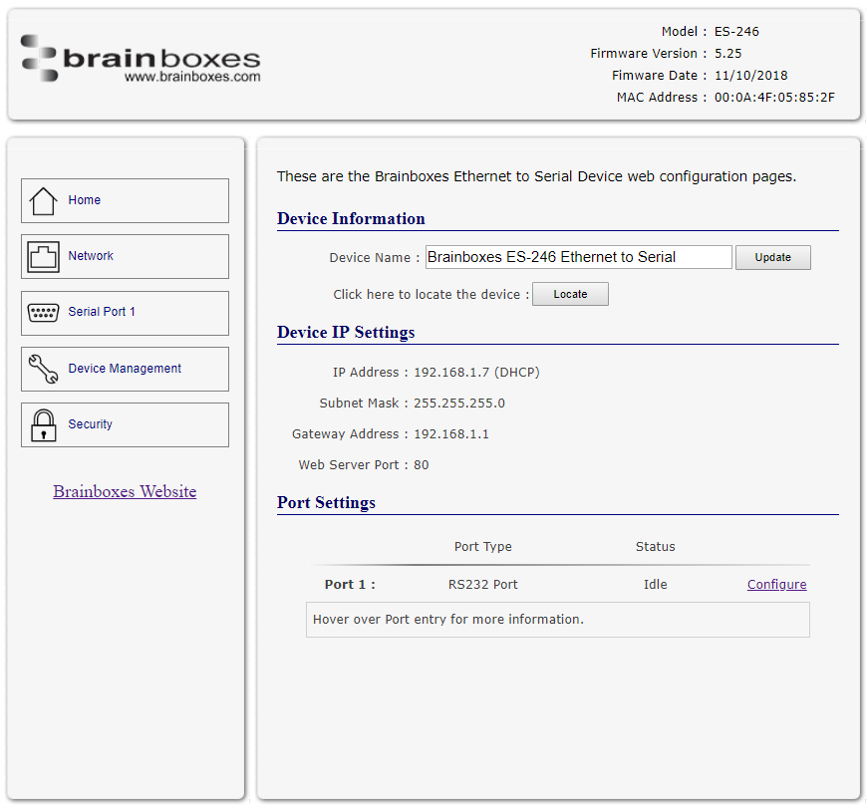Screen dimensions: 868x810
Task: Select the subnet mask 255.255.255.0 value
Action: 459,404
